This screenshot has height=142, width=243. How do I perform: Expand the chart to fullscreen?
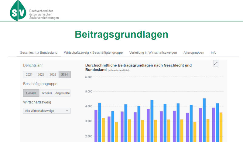click(x=216, y=63)
